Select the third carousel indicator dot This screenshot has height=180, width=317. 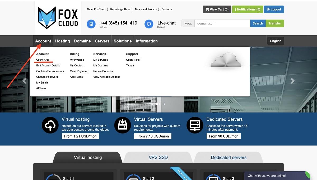click(x=160, y=104)
